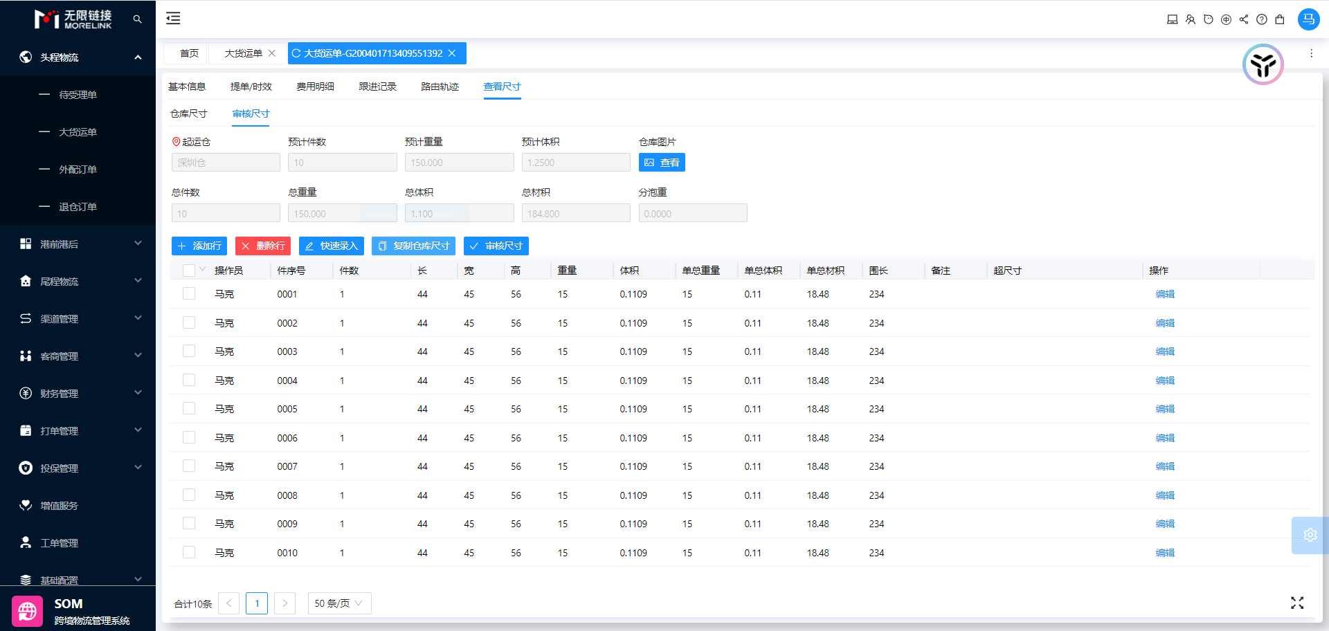
Task: Click the settings gear floating panel
Action: [1310, 535]
